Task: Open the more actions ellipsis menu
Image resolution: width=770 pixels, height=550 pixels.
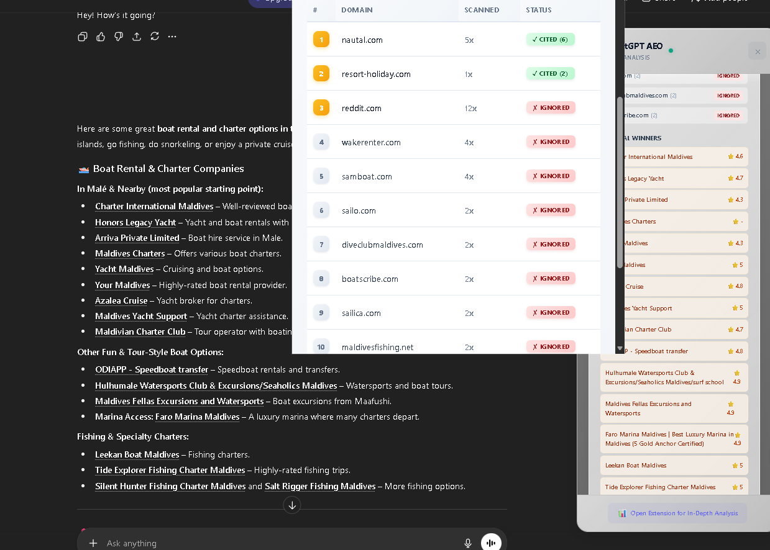Action: point(173,37)
